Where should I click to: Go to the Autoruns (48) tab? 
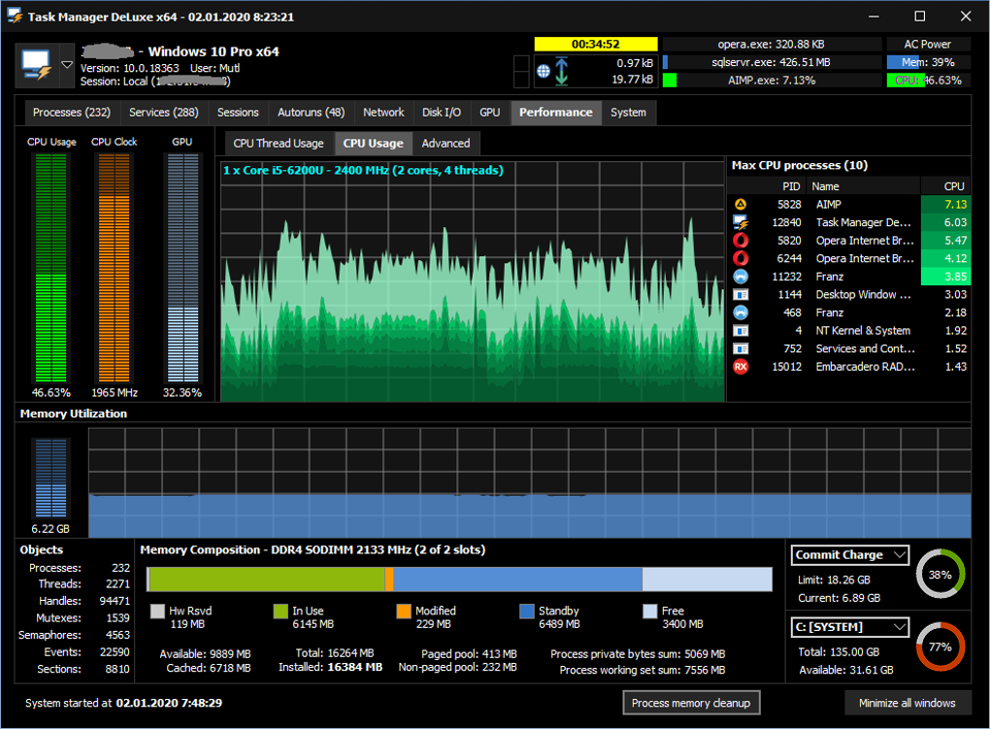[311, 113]
